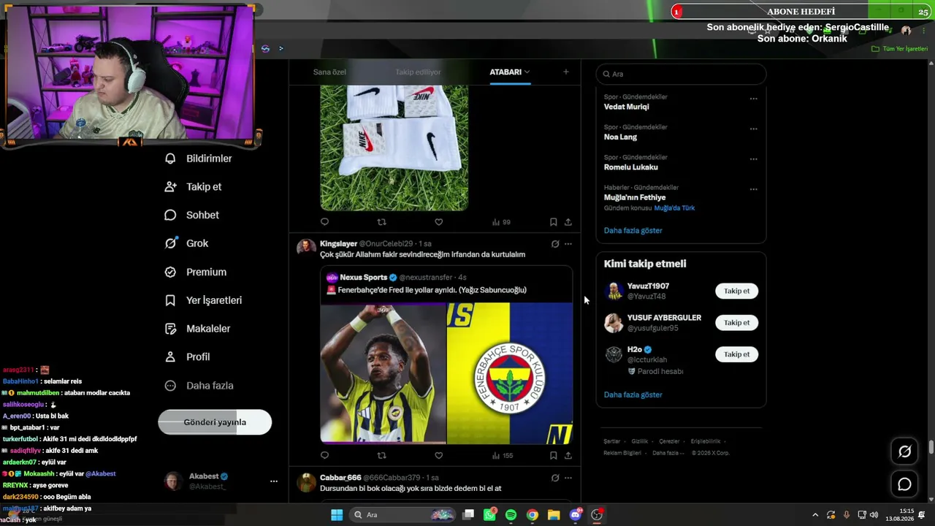
Task: Open File Explorer from the taskbar
Action: [x=554, y=515]
